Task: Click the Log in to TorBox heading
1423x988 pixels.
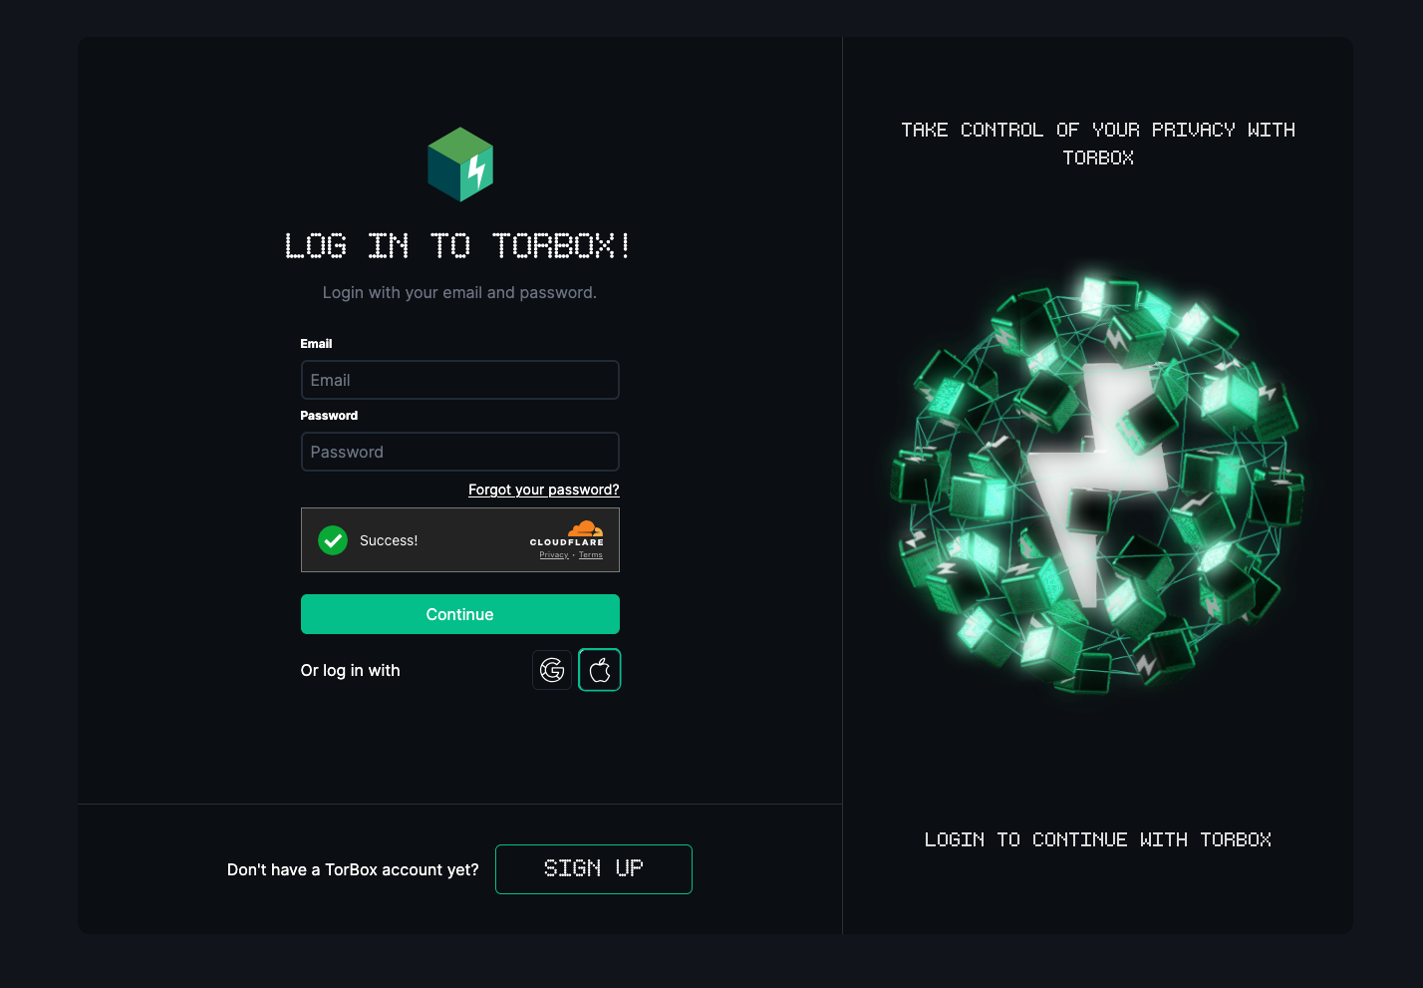Action: point(458,245)
